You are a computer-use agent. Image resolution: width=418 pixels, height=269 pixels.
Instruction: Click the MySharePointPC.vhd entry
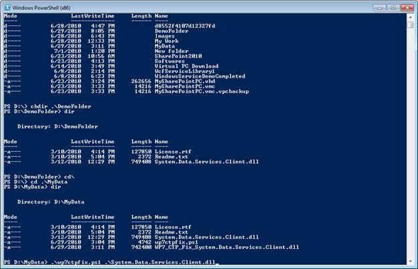(182, 83)
